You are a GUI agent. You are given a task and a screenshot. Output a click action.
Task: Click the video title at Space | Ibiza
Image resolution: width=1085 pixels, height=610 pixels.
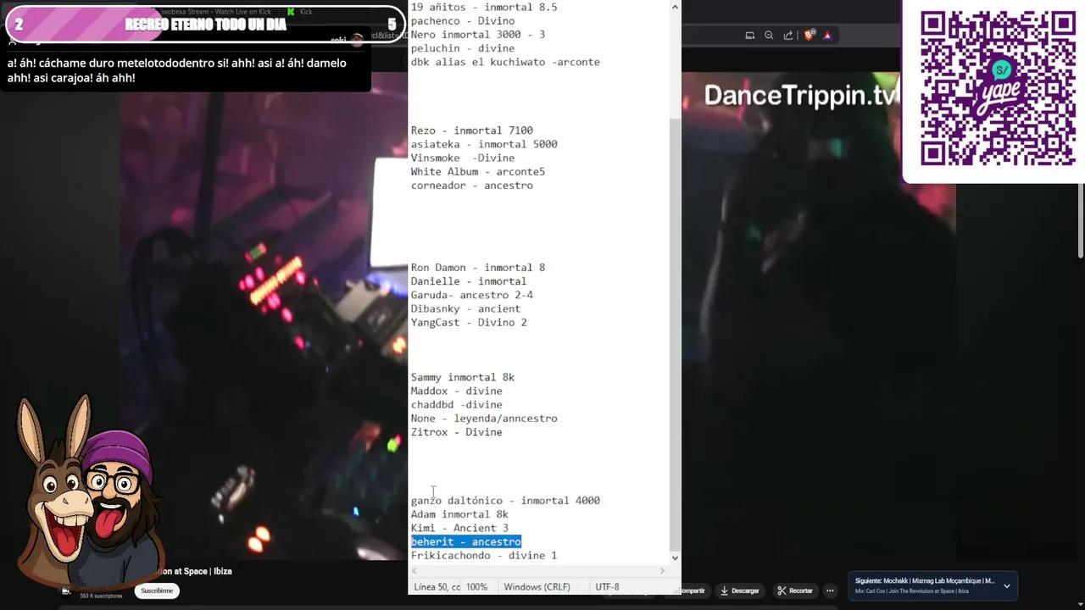(197, 571)
